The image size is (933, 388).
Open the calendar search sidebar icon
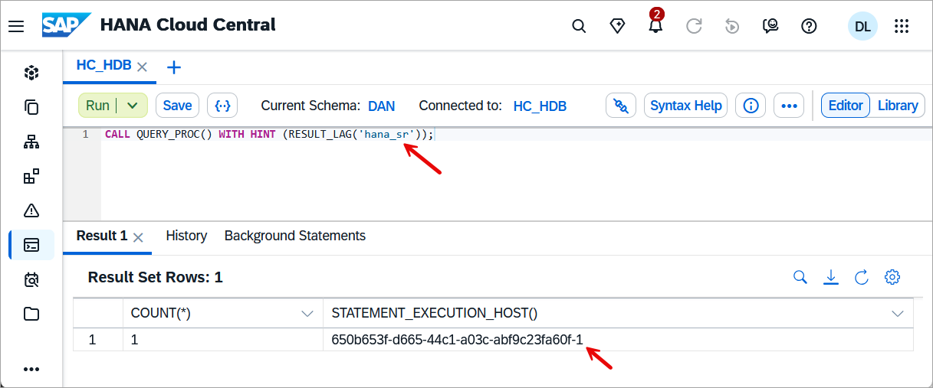[x=31, y=279]
